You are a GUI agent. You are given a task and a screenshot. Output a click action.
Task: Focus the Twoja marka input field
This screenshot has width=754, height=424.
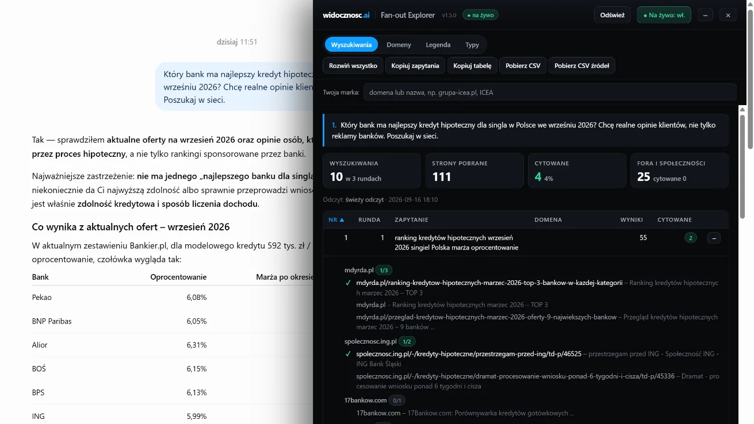point(550,92)
